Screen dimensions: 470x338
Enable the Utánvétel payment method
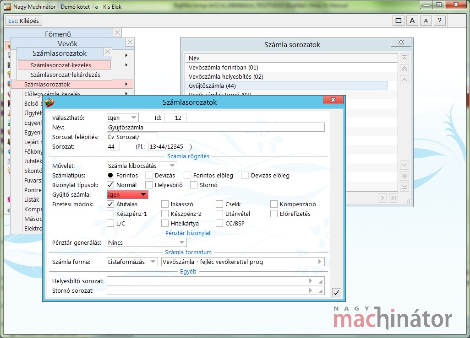219,214
